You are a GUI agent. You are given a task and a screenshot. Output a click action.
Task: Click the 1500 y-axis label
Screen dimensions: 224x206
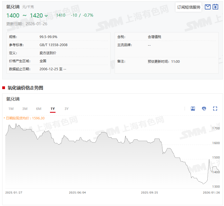coord(216,157)
